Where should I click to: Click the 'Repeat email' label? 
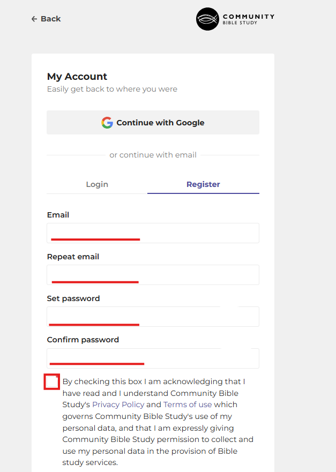click(73, 257)
